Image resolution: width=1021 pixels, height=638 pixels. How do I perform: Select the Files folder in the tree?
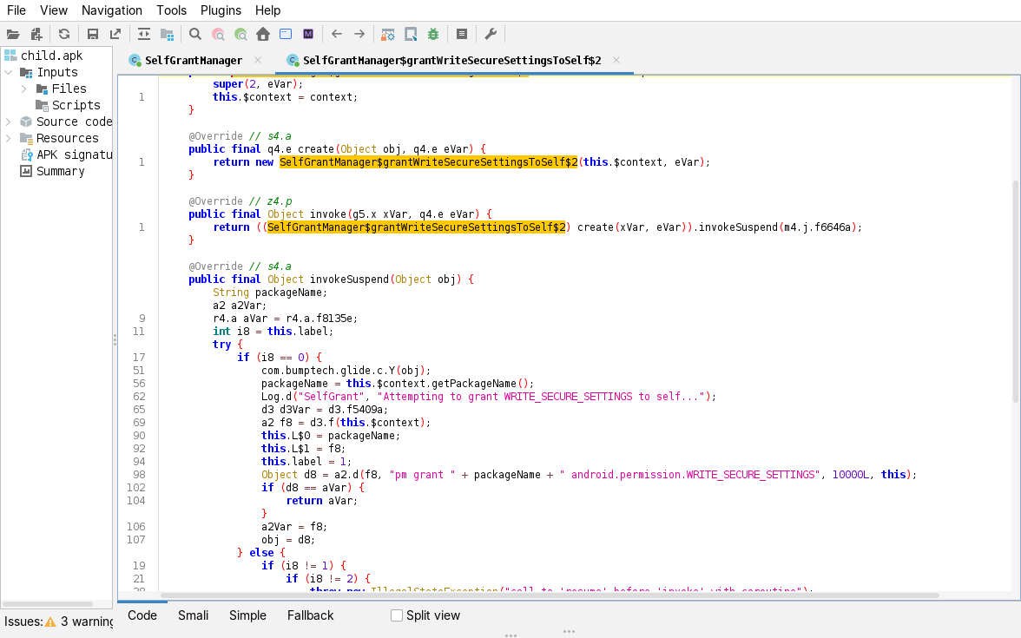click(69, 89)
